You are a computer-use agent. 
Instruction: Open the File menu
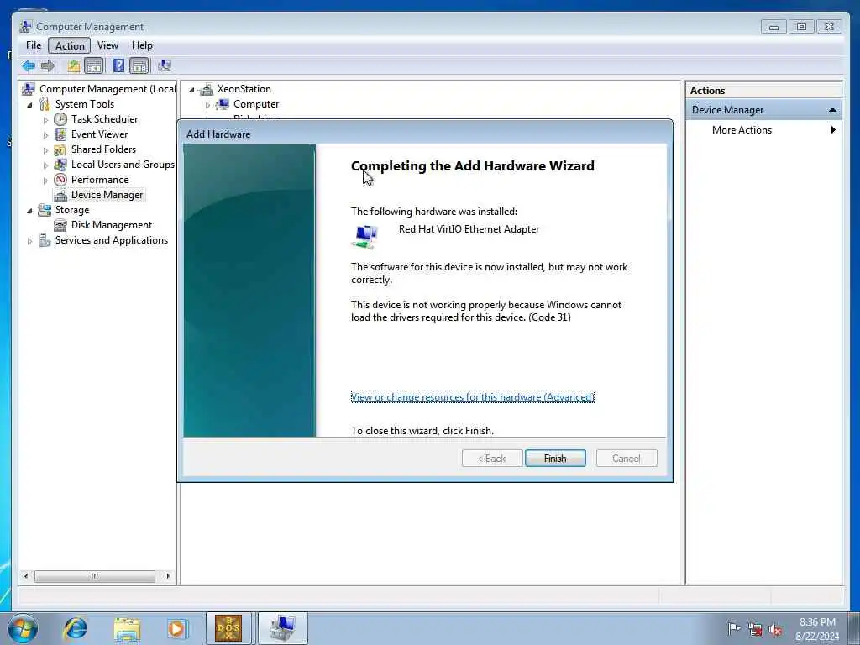(x=34, y=45)
